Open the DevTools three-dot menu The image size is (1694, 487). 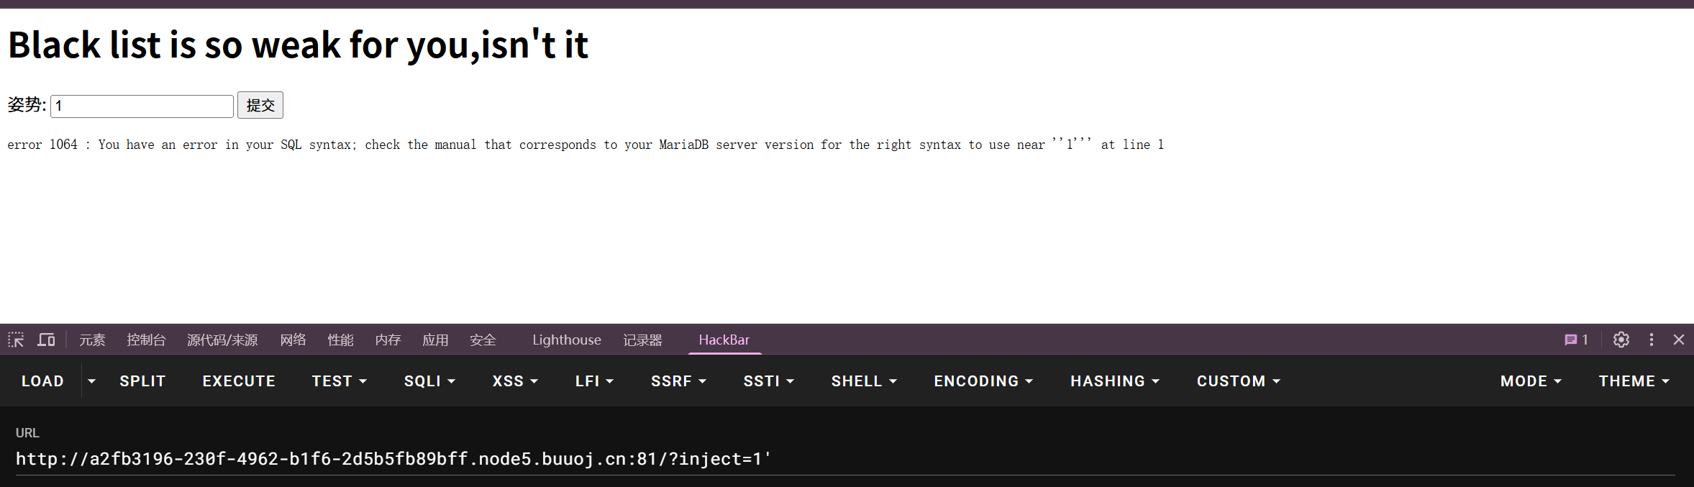tap(1652, 340)
